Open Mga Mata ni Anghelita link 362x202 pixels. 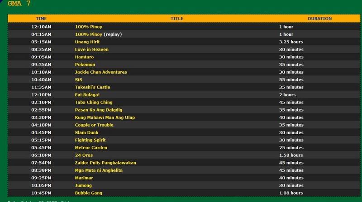click(x=99, y=170)
